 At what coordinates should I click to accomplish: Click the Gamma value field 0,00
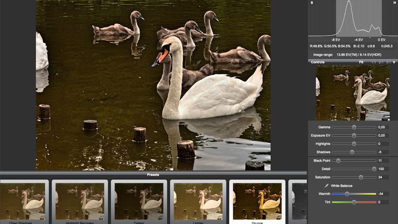(x=383, y=127)
